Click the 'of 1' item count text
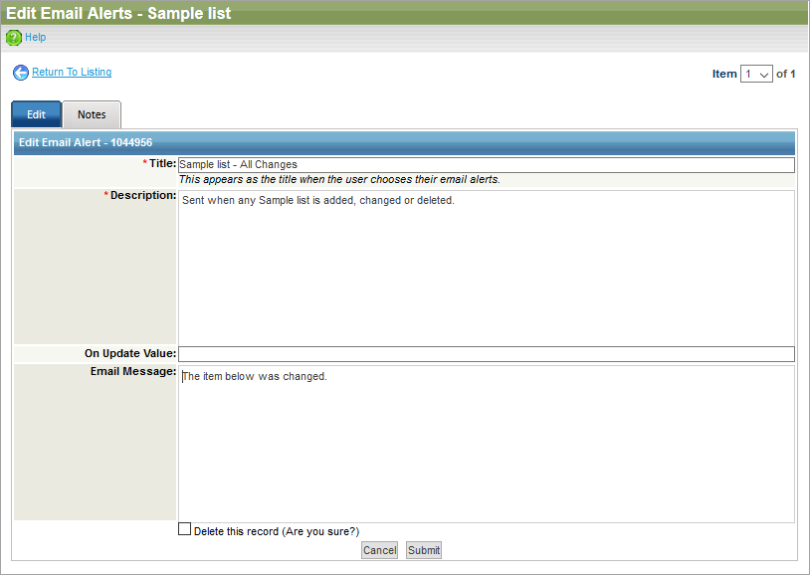Screen dimensions: 810x575 [786, 74]
